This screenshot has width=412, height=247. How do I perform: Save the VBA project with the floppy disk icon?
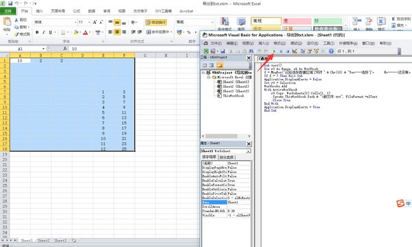[x=222, y=51]
